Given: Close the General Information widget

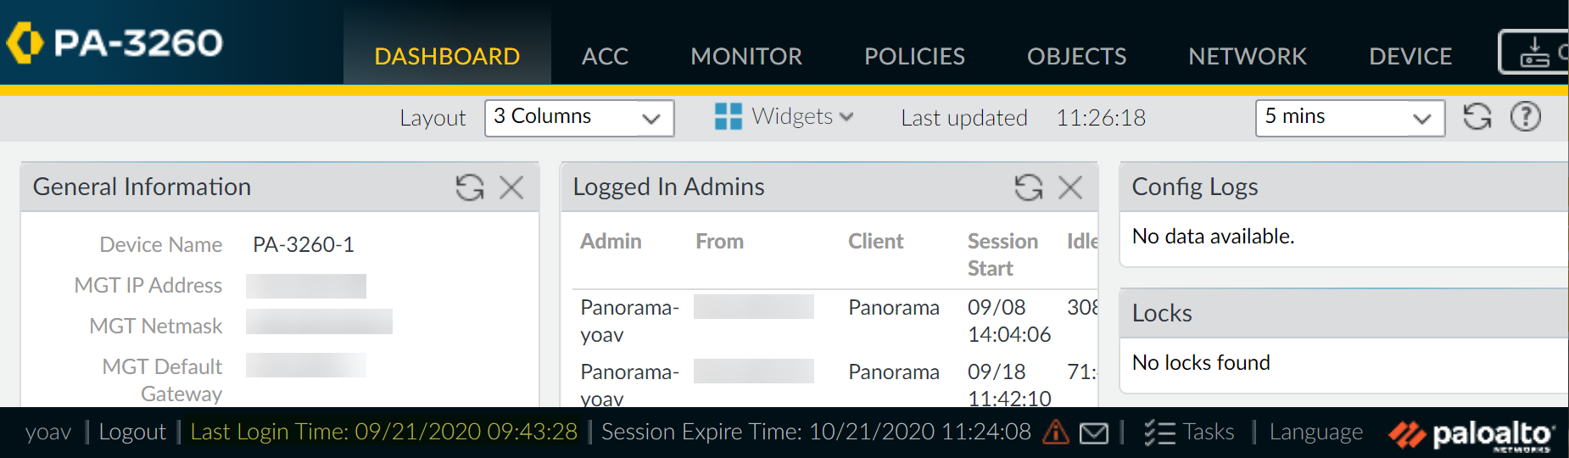Looking at the screenshot, I should tap(511, 187).
